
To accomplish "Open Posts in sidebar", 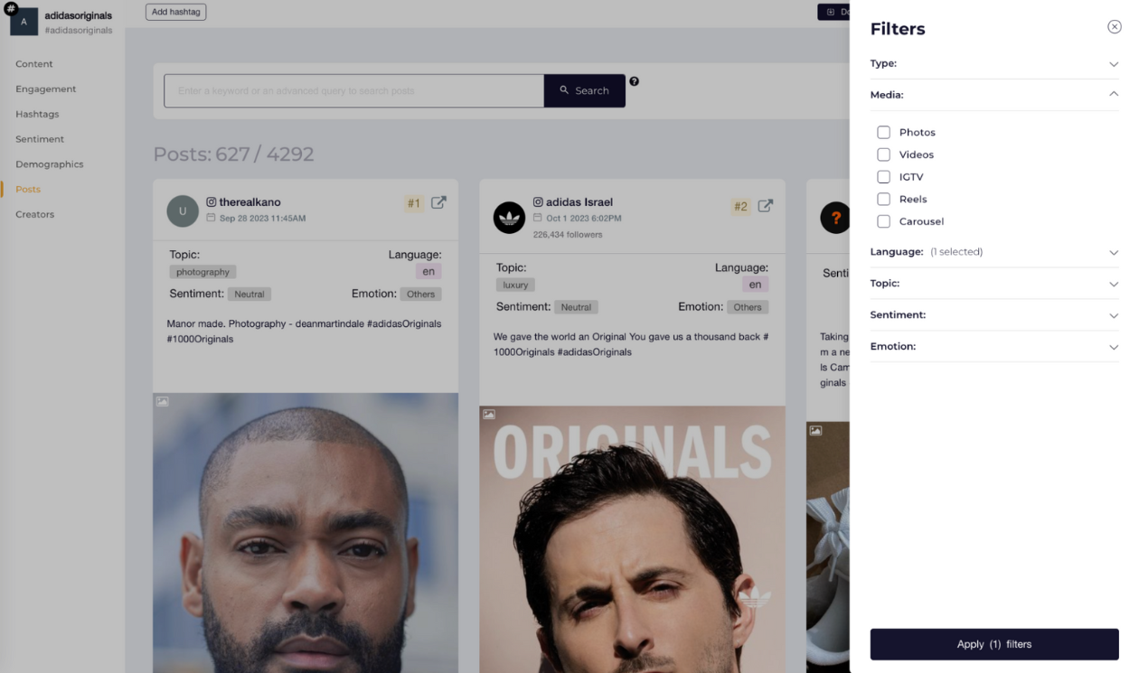I will click(28, 190).
